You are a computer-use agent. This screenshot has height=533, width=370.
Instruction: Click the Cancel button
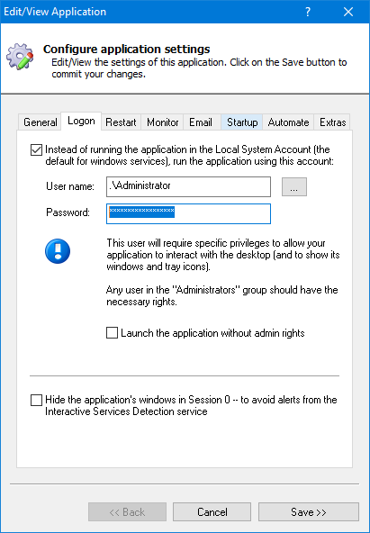click(212, 512)
